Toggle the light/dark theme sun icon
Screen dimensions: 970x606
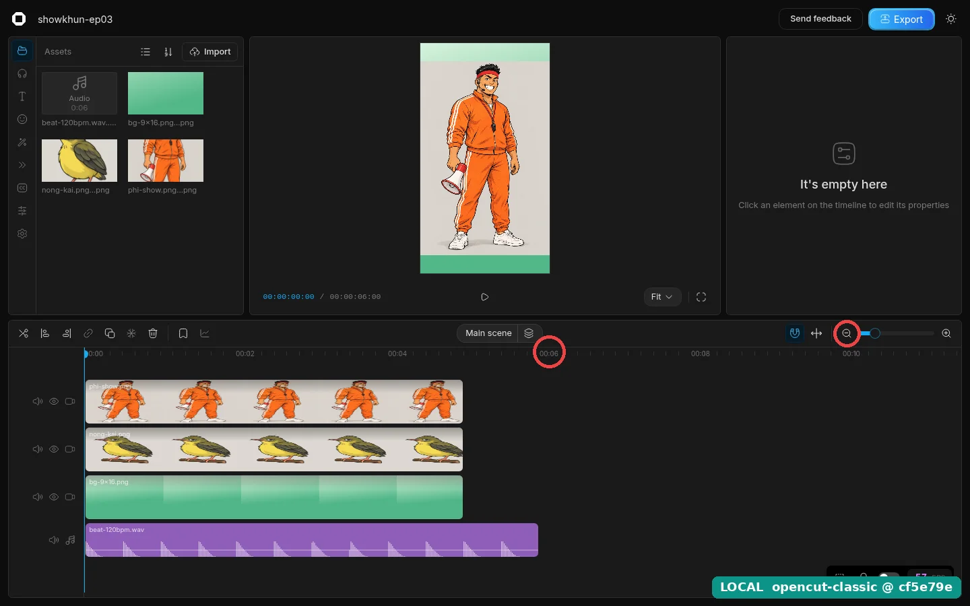(951, 19)
